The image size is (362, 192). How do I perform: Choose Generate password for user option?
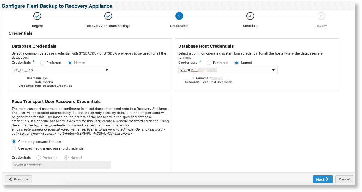[x=14, y=142]
